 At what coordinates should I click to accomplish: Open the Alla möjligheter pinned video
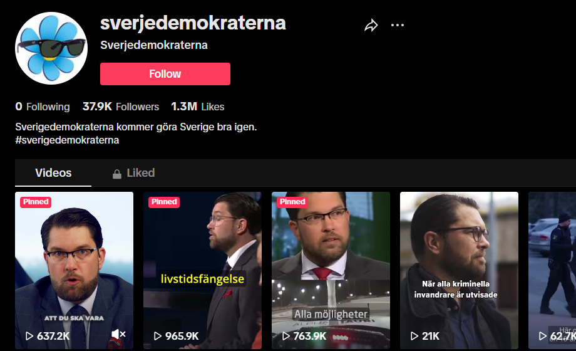[331, 270]
